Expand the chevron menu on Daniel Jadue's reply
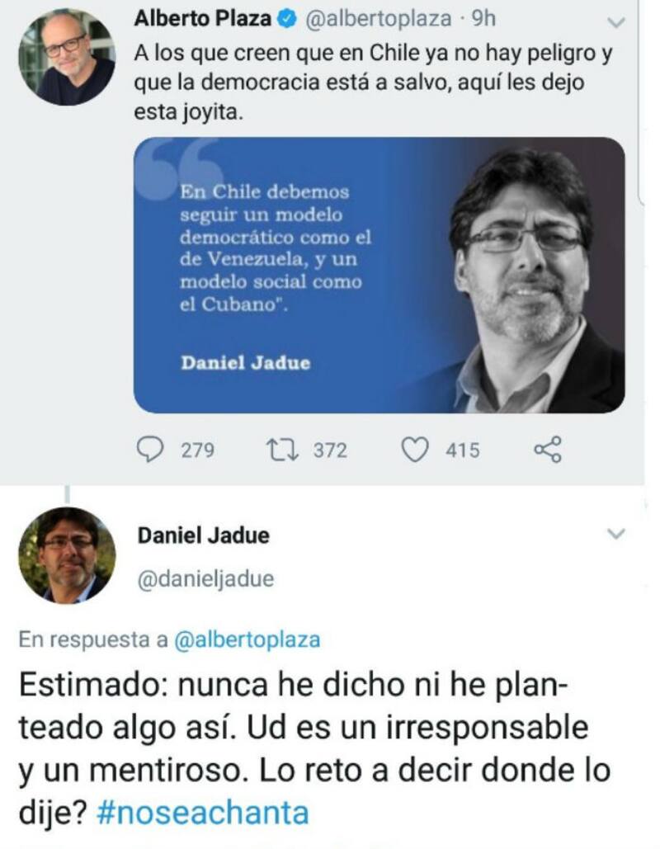This screenshot has width=660, height=849. pyautogui.click(x=616, y=534)
